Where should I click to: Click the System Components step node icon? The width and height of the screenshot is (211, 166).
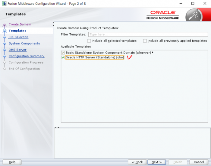tap(5, 44)
